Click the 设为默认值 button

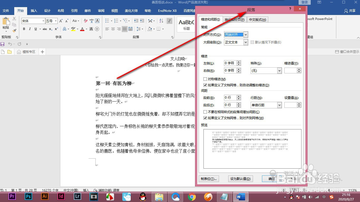pos(240,179)
